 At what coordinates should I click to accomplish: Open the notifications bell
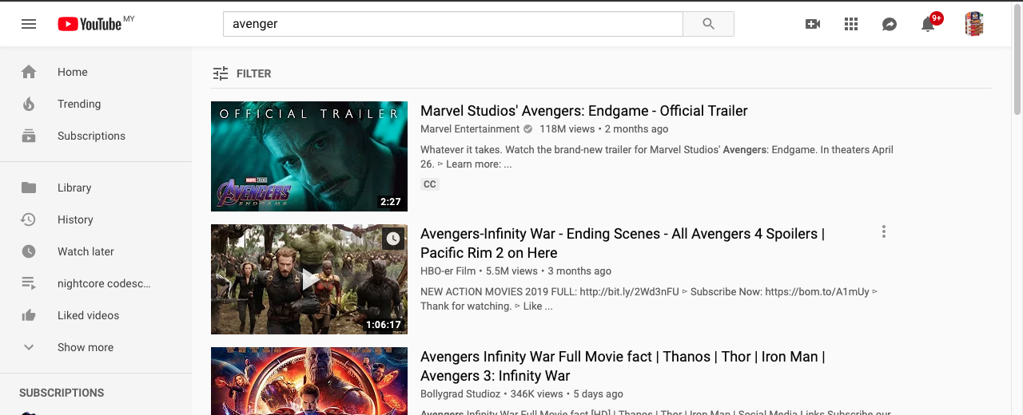tap(928, 24)
